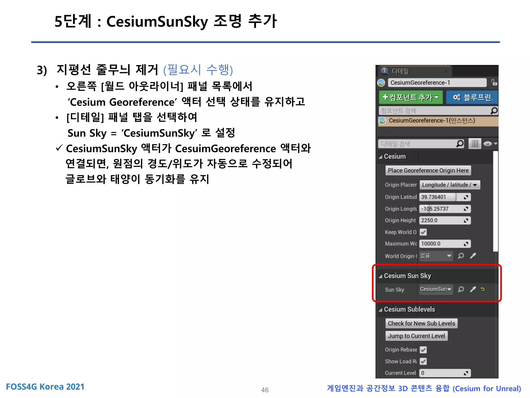Open the Sun Sky CesiumSun dropdown
This screenshot has height=398, width=530.
[x=436, y=289]
